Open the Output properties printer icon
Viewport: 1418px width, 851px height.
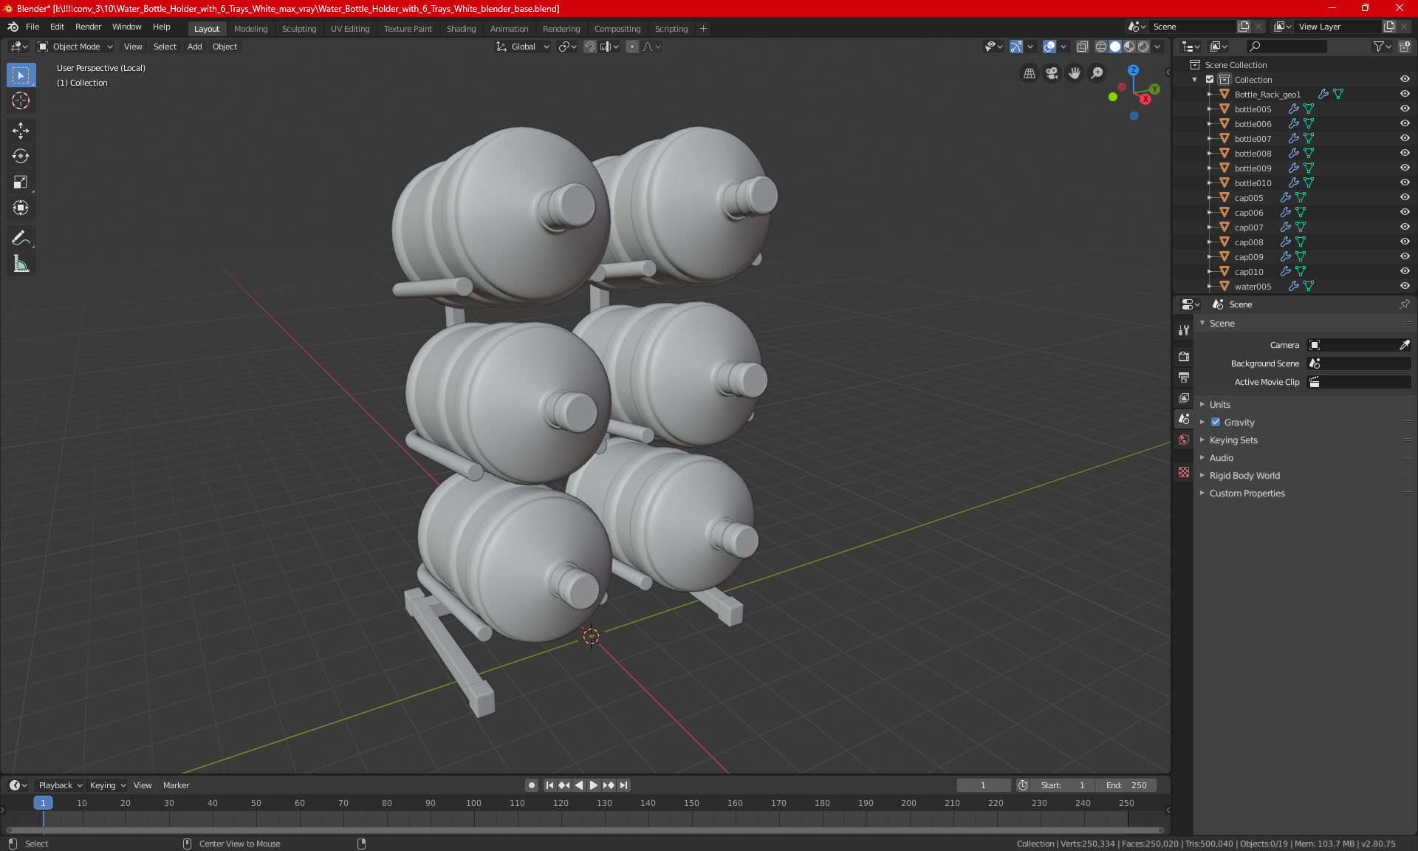[x=1184, y=377]
